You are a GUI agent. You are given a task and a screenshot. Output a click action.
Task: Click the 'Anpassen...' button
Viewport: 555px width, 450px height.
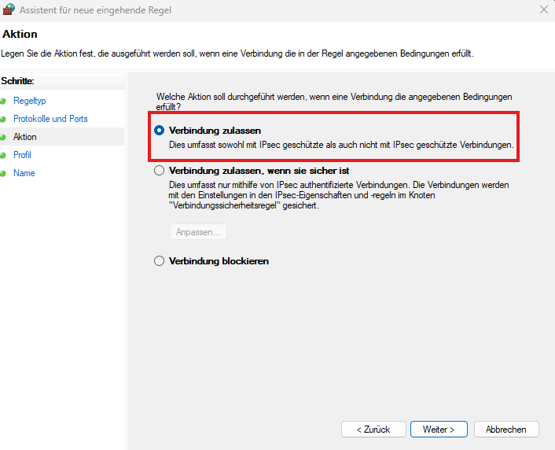198,232
